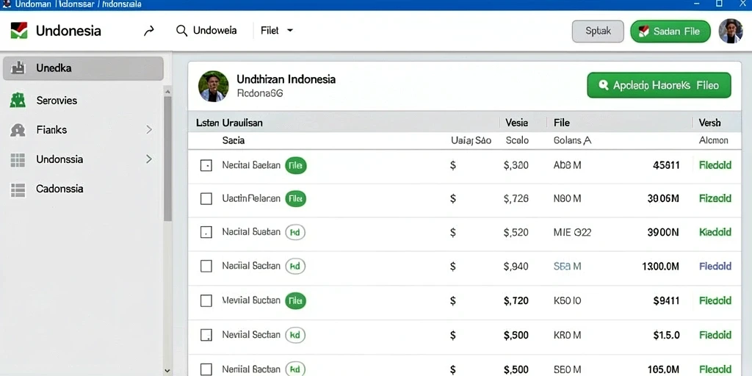Tick checkbox for UactinRelaran row
This screenshot has width=752, height=376.
point(206,198)
